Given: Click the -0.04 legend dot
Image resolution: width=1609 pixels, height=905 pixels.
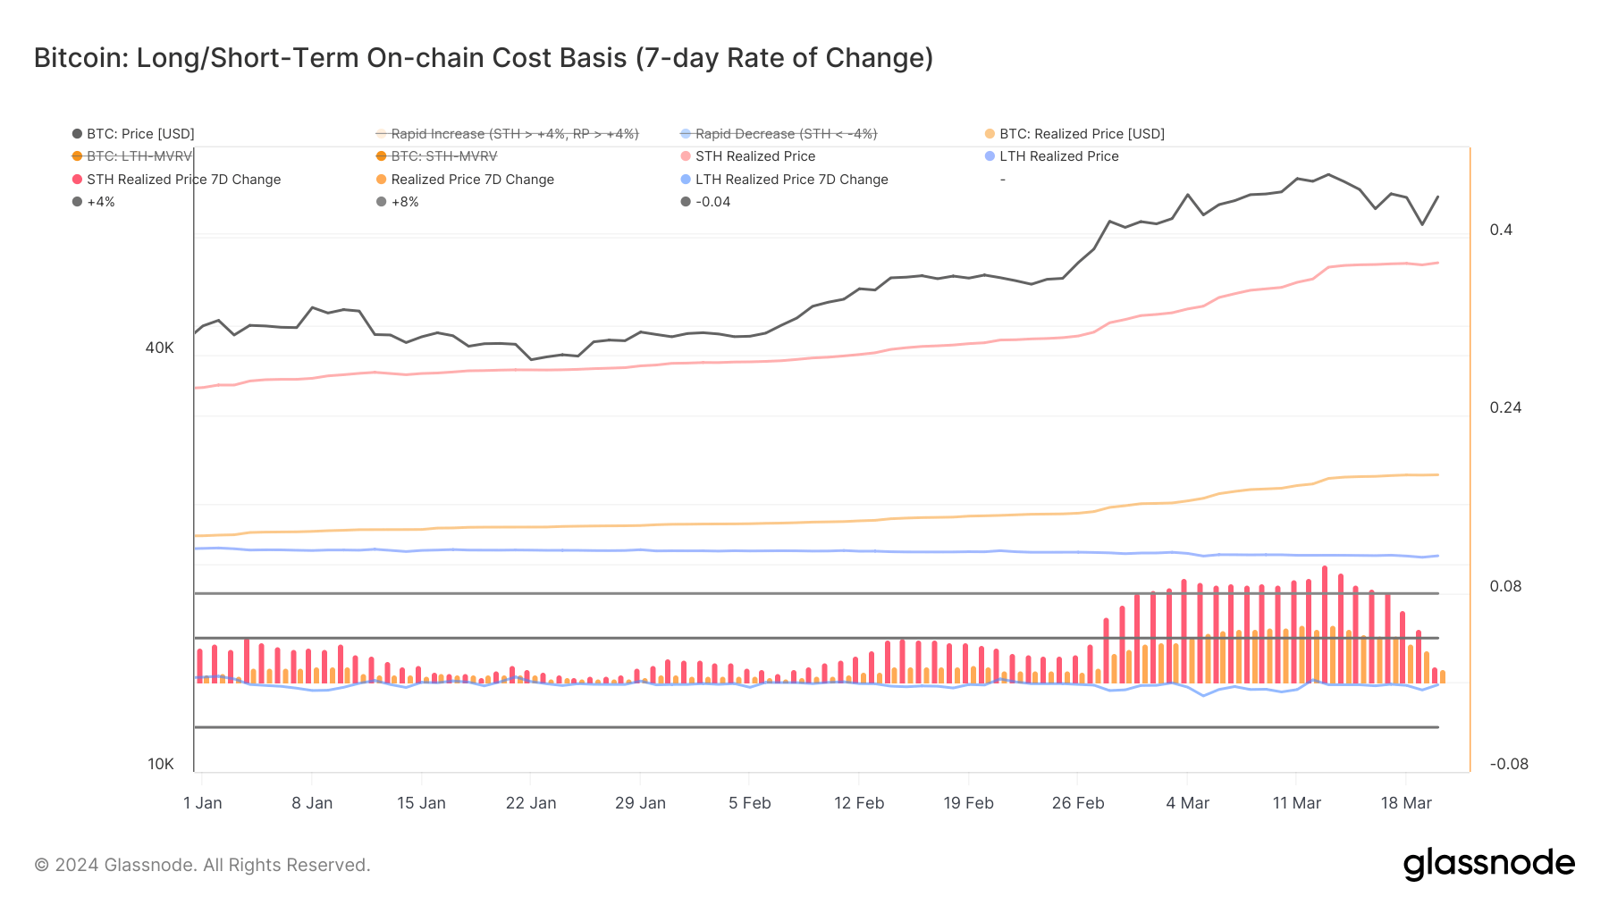Looking at the screenshot, I should tap(686, 202).
